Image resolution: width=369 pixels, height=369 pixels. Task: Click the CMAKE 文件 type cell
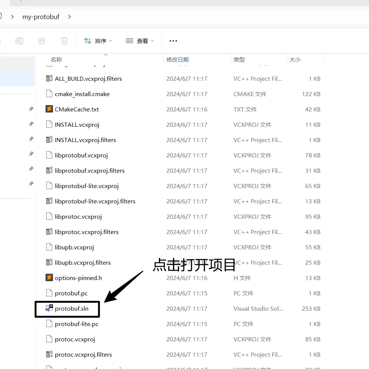tap(250, 94)
